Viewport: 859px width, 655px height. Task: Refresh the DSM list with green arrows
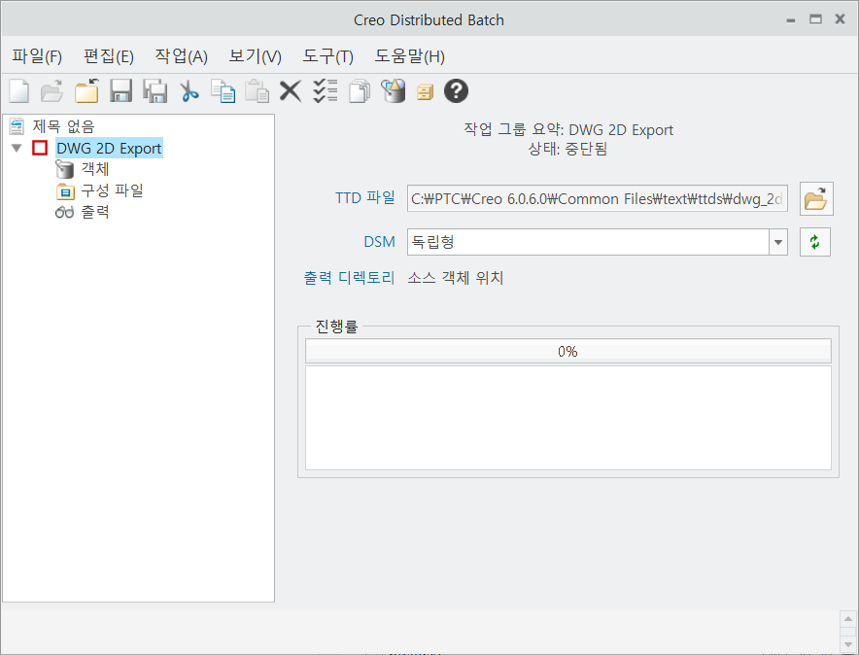815,242
